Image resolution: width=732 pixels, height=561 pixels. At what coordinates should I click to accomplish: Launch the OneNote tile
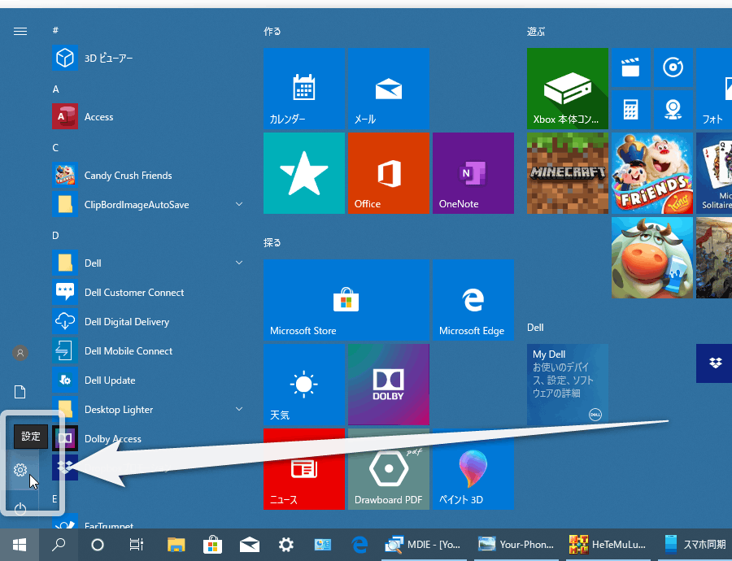coord(473,173)
